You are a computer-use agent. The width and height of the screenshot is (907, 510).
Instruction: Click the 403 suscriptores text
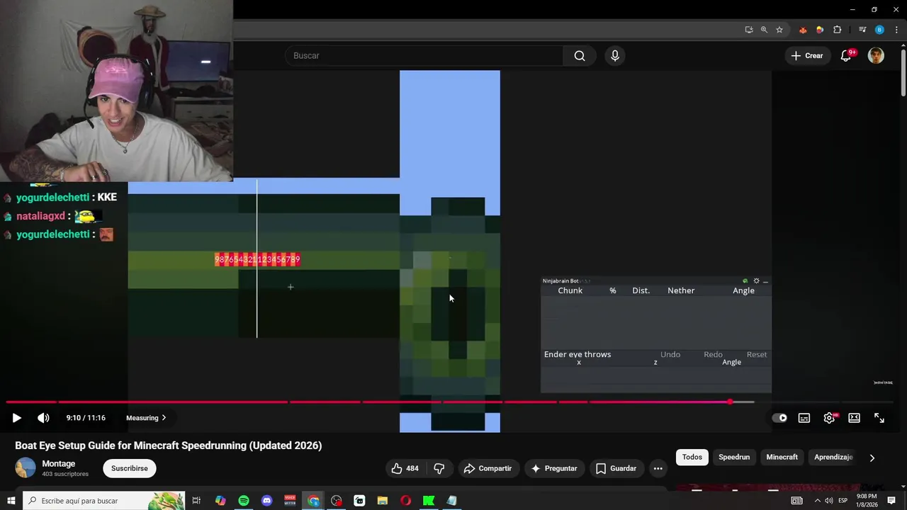point(65,474)
